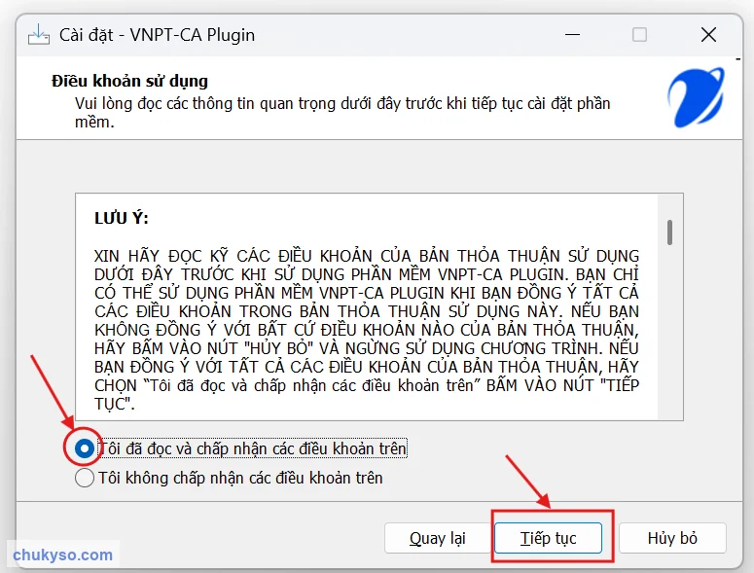This screenshot has height=573, width=754.
Task: Click the "LƯU Ý:" heading in license box
Action: [122, 218]
